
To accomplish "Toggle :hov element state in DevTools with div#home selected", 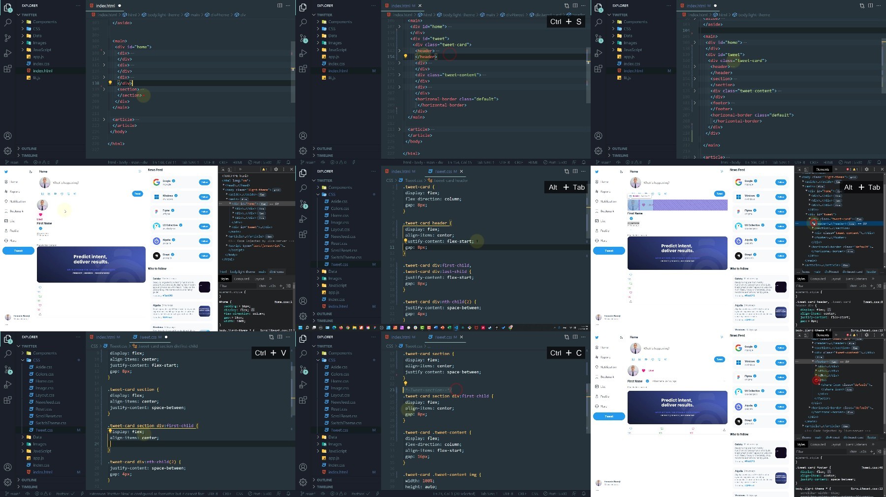I will pos(262,286).
